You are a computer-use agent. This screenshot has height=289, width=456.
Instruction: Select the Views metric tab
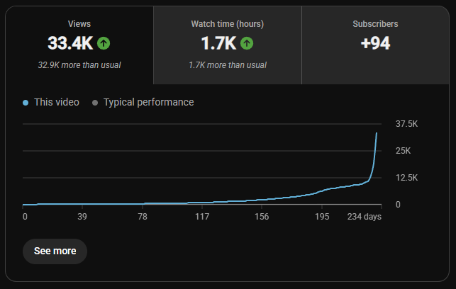79,45
